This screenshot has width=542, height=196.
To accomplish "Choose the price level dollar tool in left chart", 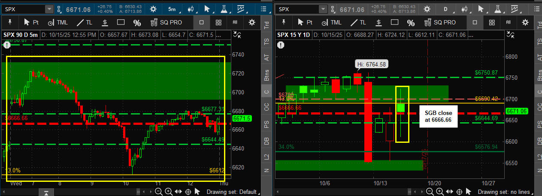I will tap(105, 22).
